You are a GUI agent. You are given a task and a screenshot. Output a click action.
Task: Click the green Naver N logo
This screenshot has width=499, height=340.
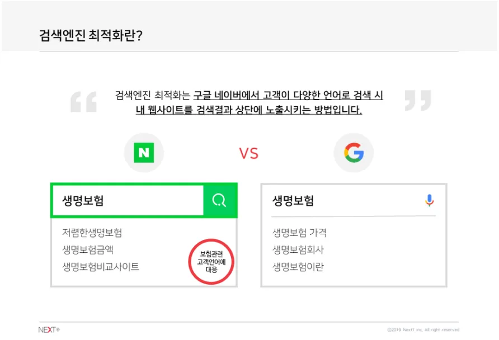click(144, 153)
